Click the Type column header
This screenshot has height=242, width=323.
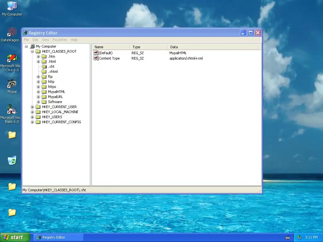click(x=149, y=47)
